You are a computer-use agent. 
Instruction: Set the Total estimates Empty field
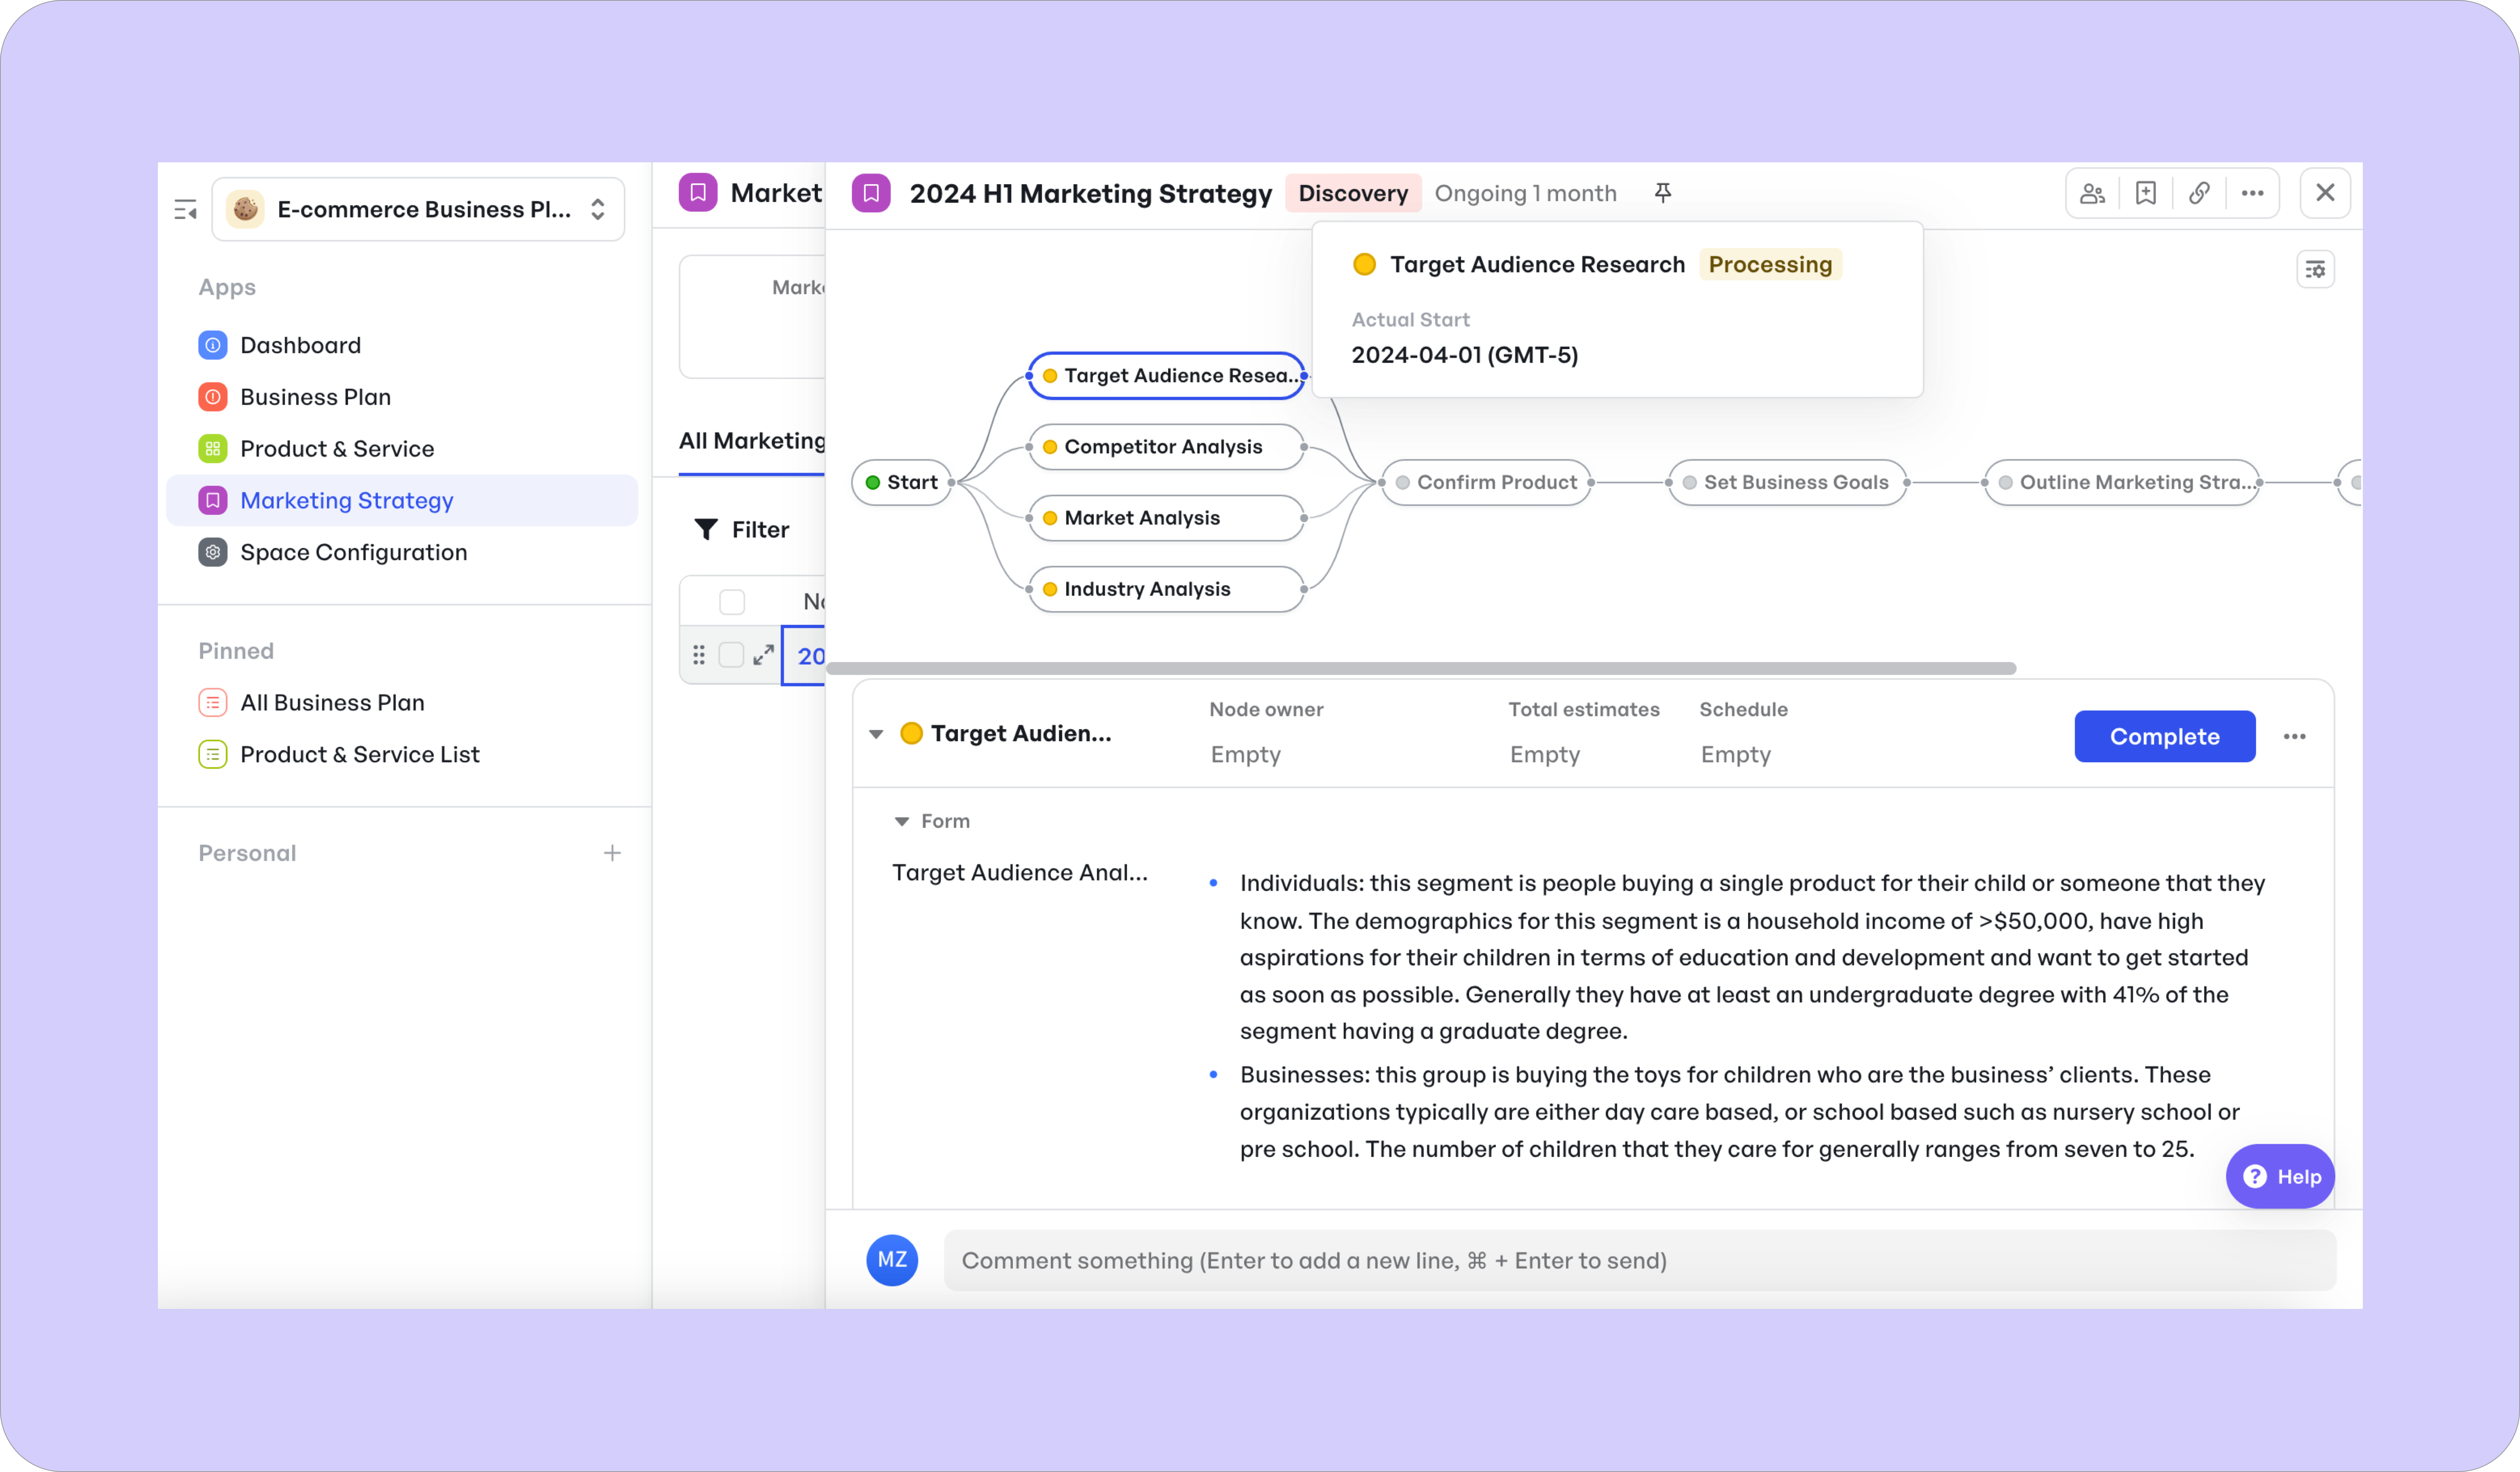pos(1545,755)
